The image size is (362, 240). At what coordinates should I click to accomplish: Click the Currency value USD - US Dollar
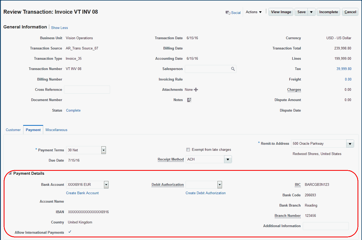click(x=339, y=38)
